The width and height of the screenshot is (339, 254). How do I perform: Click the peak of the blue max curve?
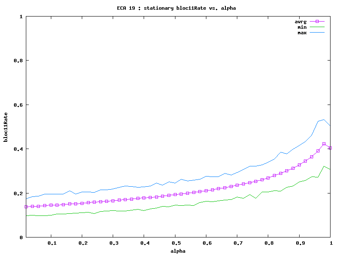pyautogui.click(x=324, y=119)
